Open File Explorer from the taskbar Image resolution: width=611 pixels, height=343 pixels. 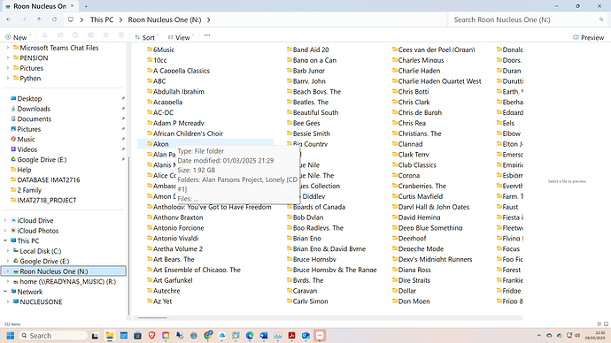coord(110,336)
